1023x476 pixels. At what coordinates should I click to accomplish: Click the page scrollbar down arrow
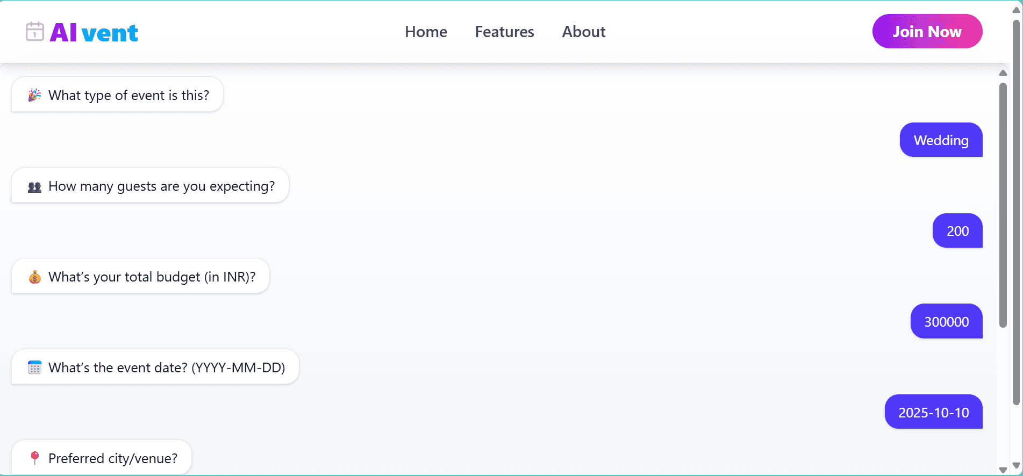pyautogui.click(x=1016, y=465)
